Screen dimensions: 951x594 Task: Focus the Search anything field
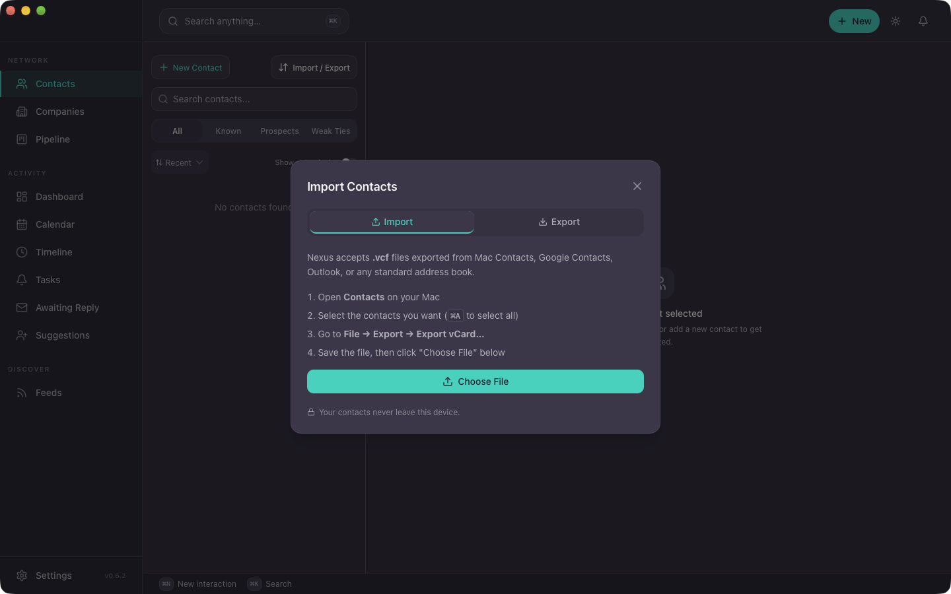(x=254, y=21)
